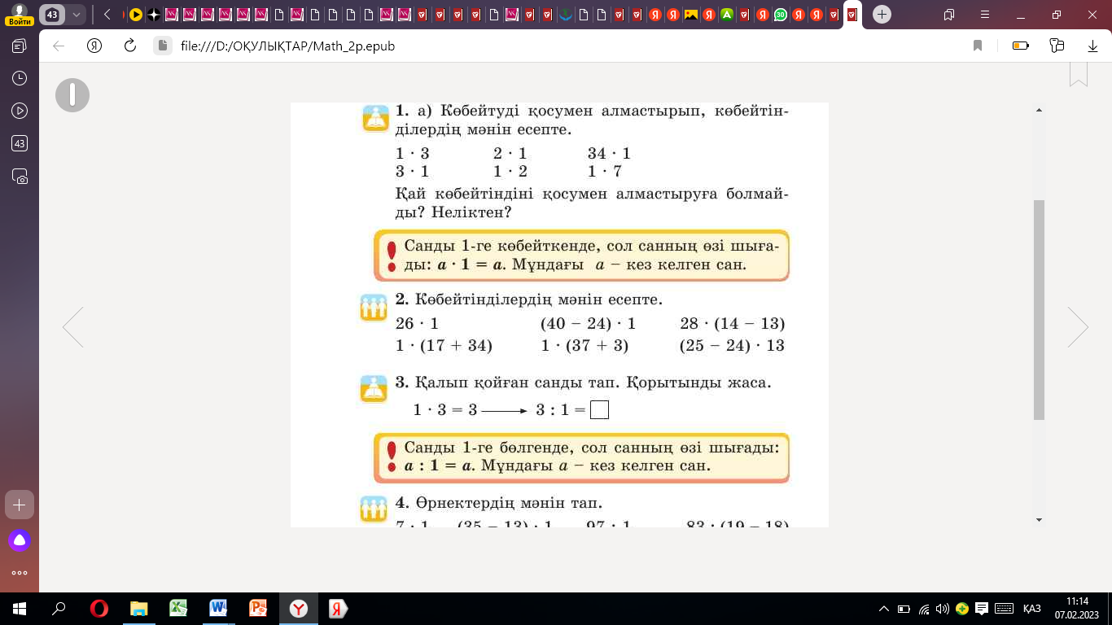The width and height of the screenshot is (1112, 625).
Task: Click the expression "1 · 7"
Action: pos(604,172)
